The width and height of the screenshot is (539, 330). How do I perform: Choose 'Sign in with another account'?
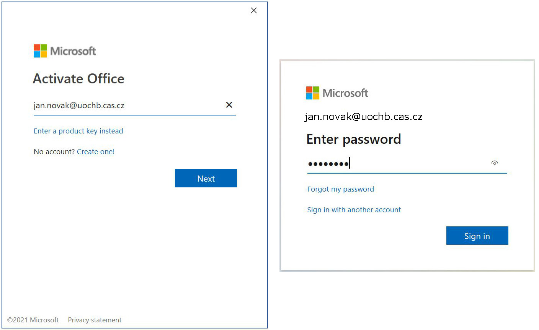pos(354,210)
